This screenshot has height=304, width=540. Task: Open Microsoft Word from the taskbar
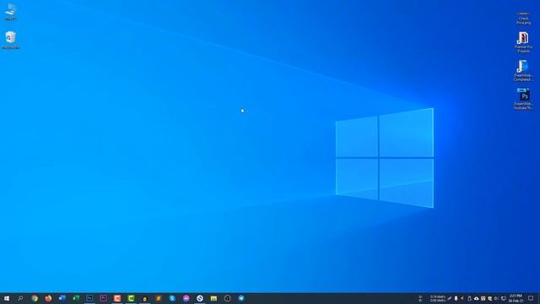tap(62, 298)
